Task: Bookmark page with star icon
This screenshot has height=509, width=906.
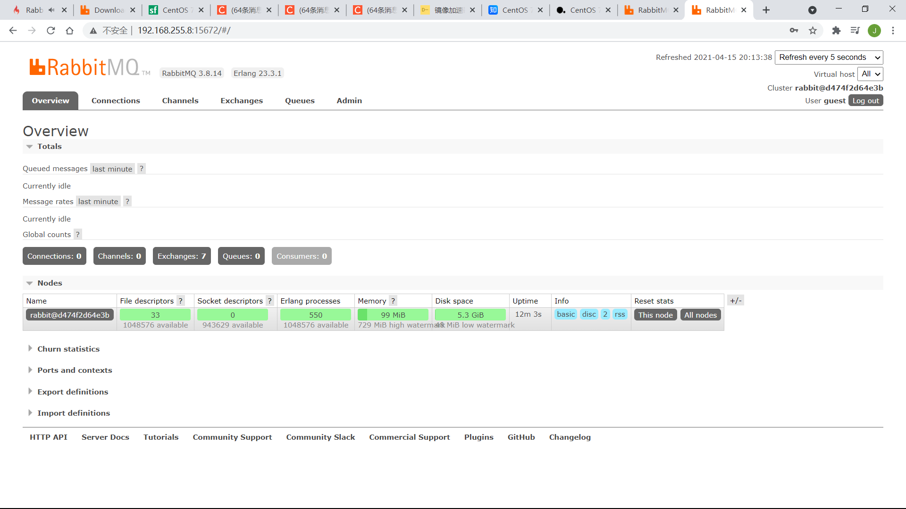Action: coord(813,31)
